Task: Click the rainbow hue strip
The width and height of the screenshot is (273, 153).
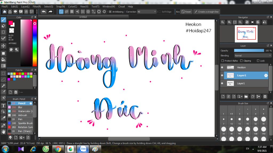Action: pos(35,43)
